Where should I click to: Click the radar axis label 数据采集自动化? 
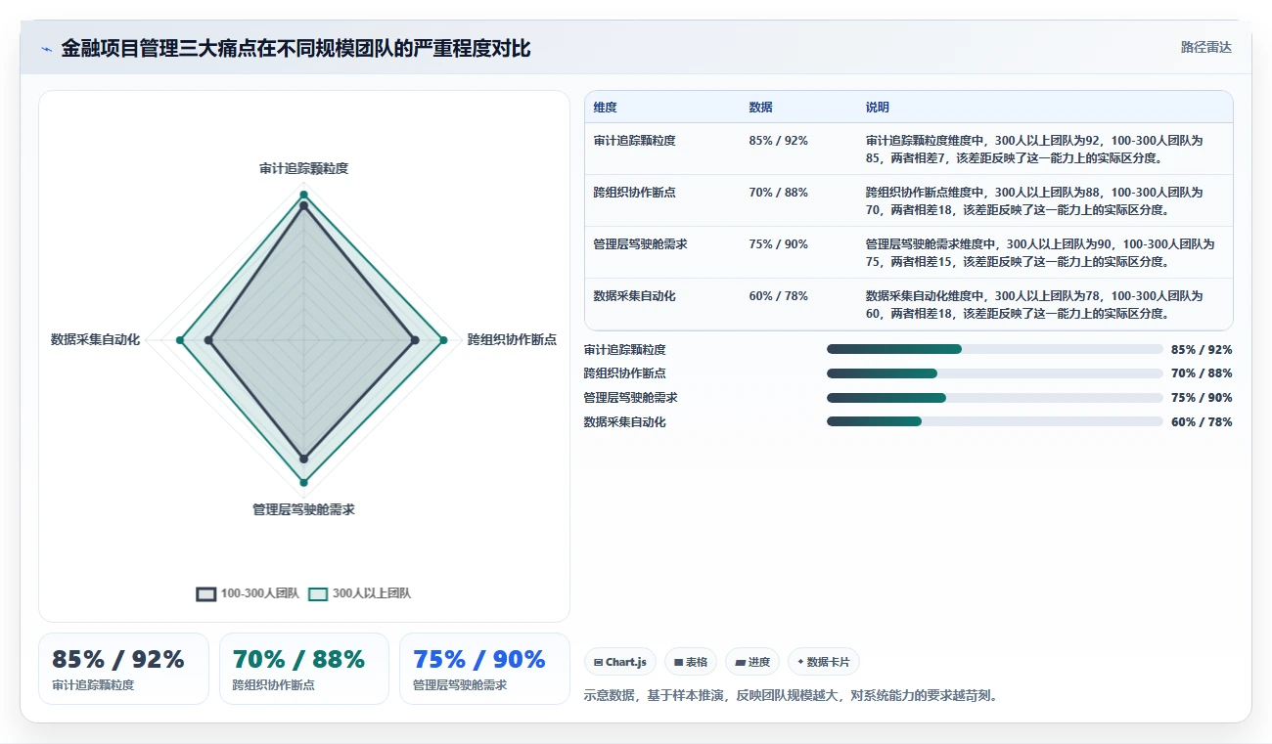coord(95,339)
